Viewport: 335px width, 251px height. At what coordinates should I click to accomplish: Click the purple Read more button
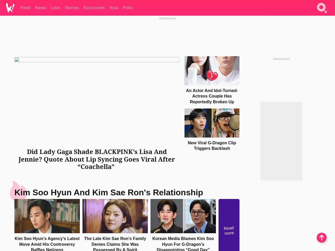[229, 225]
